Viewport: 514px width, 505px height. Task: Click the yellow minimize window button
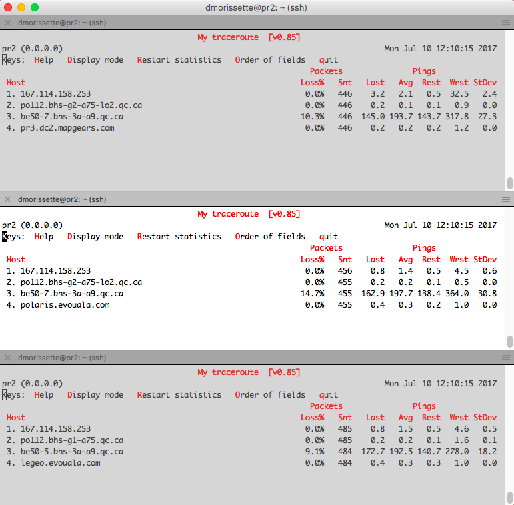click(21, 7)
